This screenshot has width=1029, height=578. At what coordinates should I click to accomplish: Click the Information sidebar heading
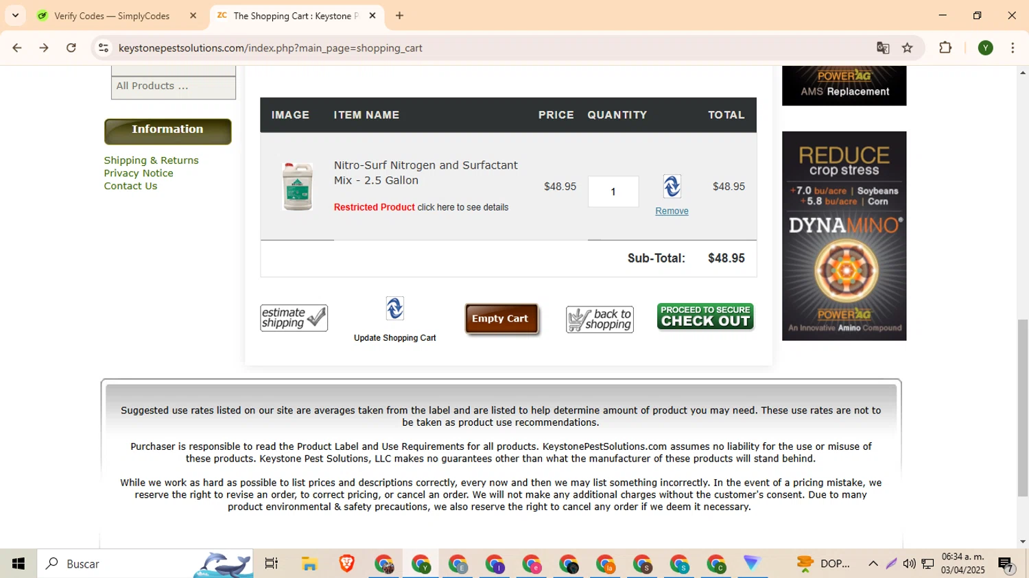pos(167,131)
